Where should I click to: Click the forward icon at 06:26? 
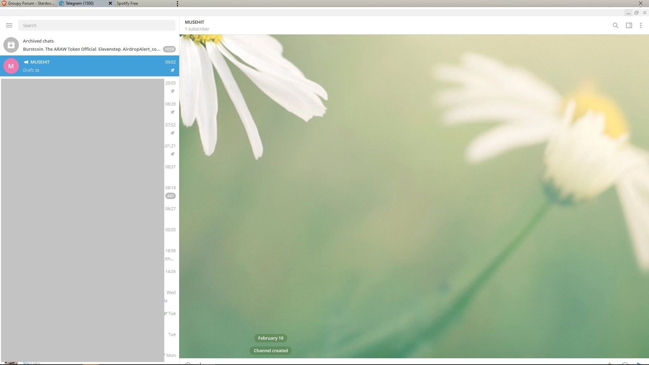[172, 112]
